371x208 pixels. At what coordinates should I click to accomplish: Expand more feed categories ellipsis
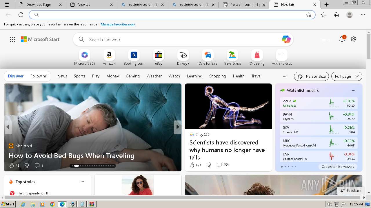coord(284,76)
